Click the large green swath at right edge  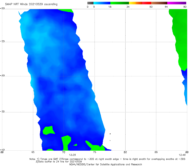180,36
